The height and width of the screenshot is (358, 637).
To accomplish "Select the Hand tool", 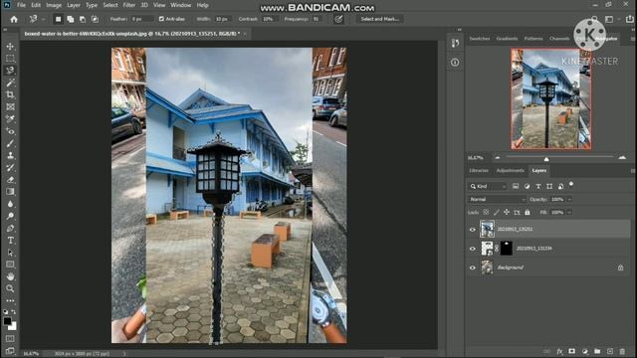I will pyautogui.click(x=10, y=276).
